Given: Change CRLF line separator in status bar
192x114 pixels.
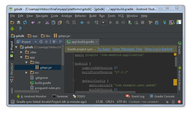Looking at the screenshot, I should point(110,102).
